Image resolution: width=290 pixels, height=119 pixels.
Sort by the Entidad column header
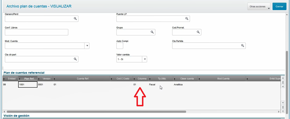pyautogui.click(x=10, y=79)
